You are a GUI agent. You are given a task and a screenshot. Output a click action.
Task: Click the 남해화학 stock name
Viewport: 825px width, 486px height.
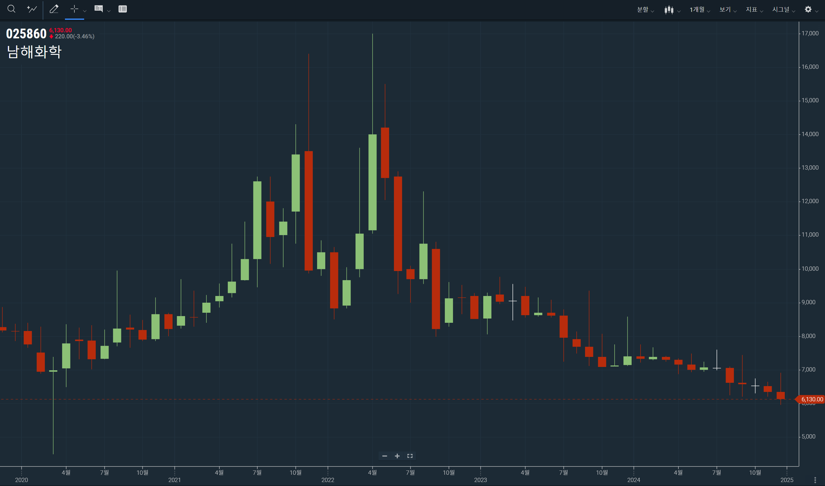34,52
